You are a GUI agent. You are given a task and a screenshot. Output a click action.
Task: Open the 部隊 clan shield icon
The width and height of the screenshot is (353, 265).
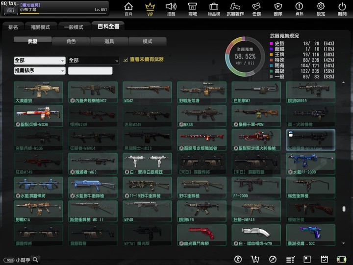coord(278,9)
